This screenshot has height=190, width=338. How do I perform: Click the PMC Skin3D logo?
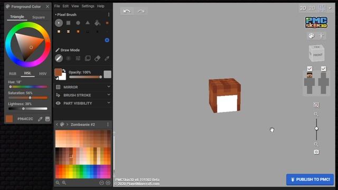pos(316,23)
